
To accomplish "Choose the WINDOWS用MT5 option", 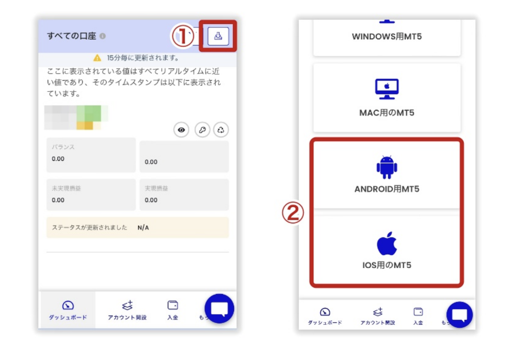I will click(x=386, y=36).
